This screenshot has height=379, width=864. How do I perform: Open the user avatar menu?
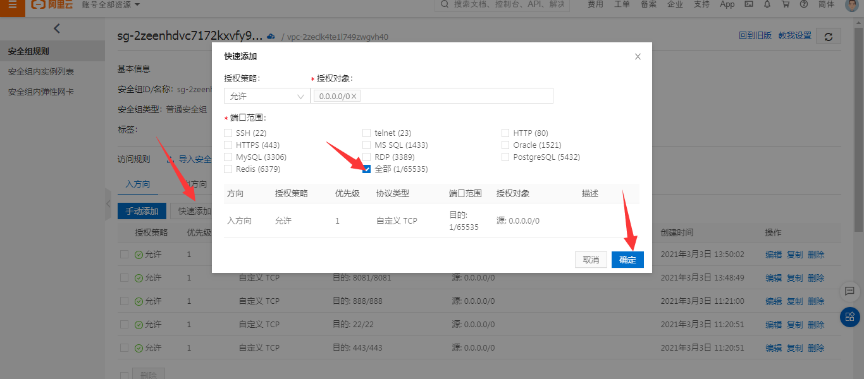pos(851,5)
